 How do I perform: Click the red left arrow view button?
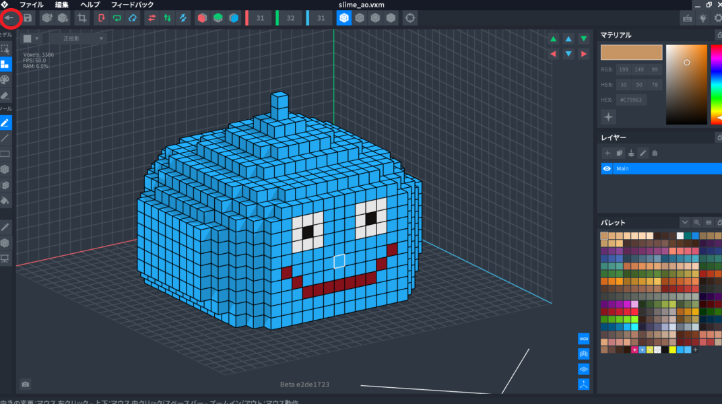[x=554, y=54]
